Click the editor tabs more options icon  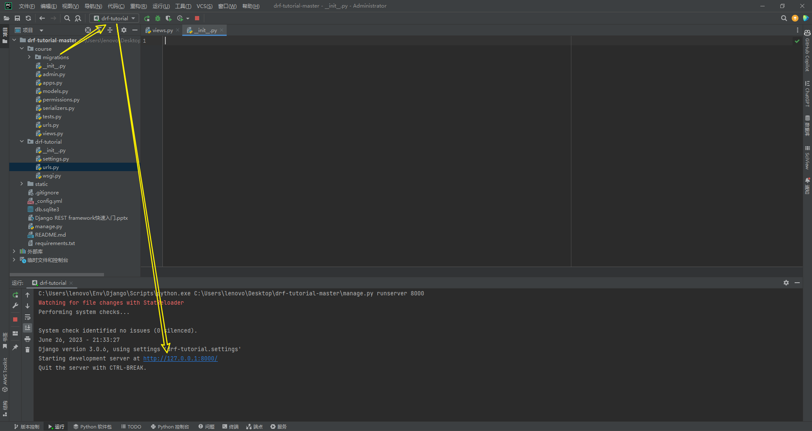click(798, 30)
